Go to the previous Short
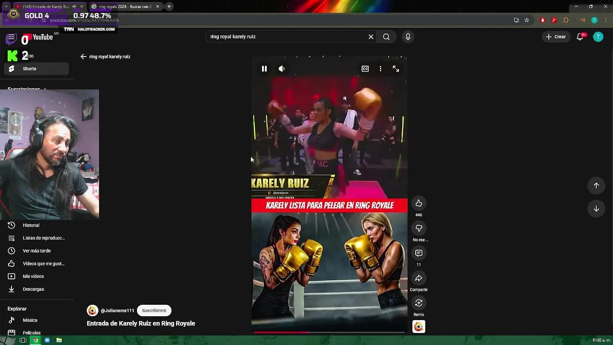 coord(596,185)
